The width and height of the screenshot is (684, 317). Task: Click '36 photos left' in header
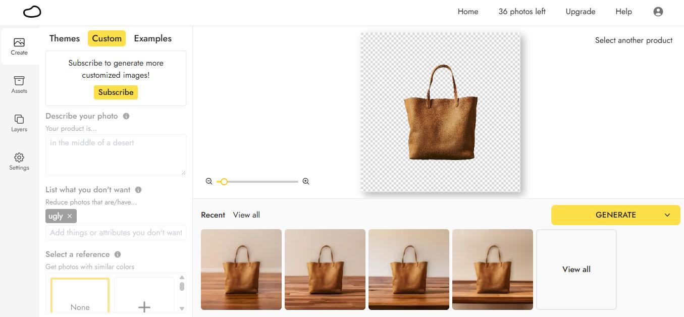tap(522, 12)
